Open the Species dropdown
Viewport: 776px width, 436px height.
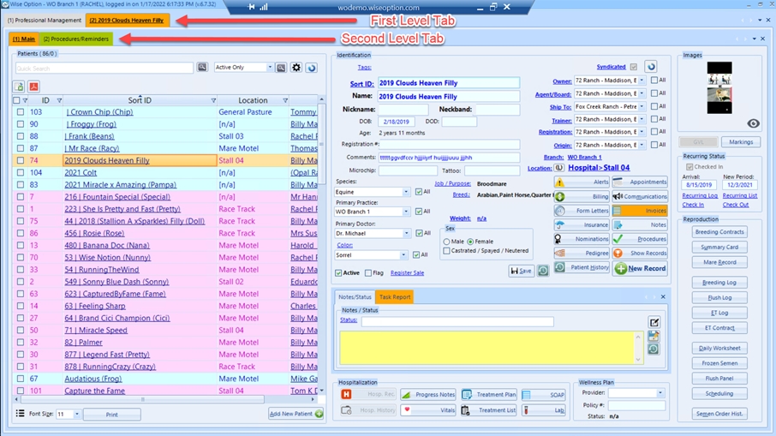pyautogui.click(x=406, y=192)
